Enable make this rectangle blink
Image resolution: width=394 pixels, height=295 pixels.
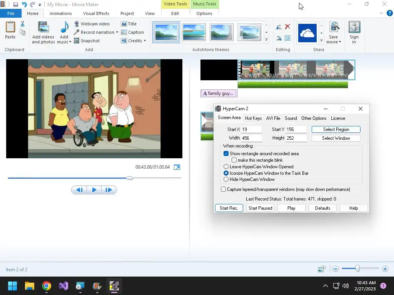[x=234, y=160]
